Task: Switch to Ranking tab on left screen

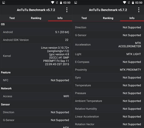Action: coord(36,18)
